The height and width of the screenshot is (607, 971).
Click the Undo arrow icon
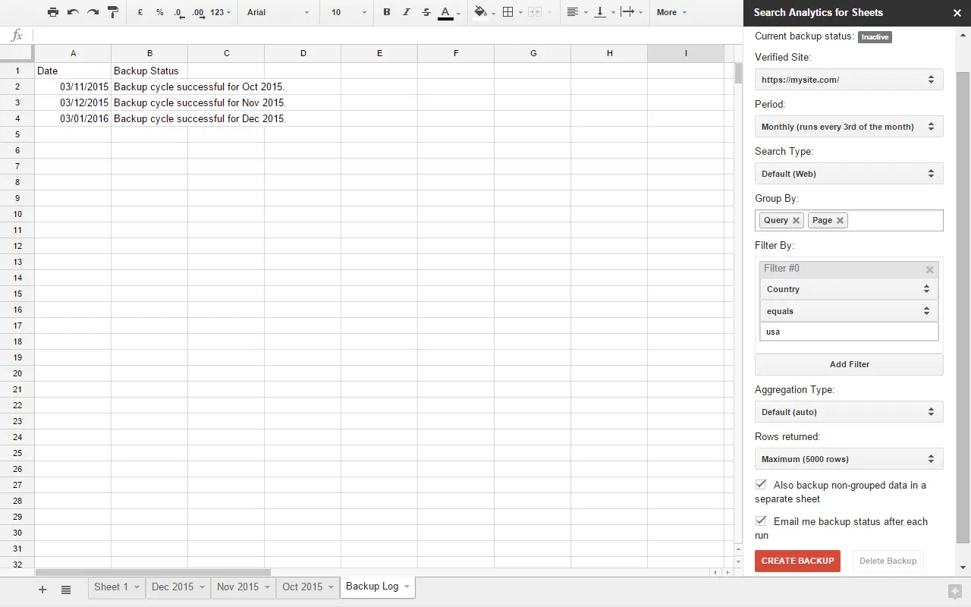click(73, 12)
